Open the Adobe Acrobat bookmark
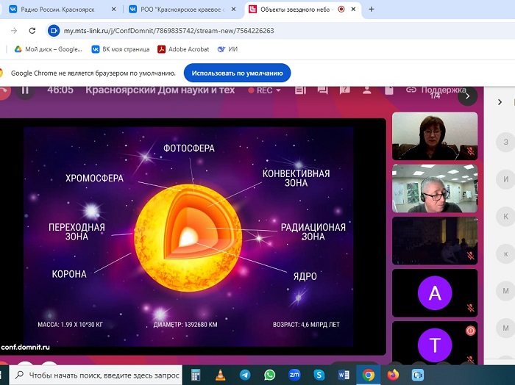This screenshot has height=385, width=515. pos(184,49)
